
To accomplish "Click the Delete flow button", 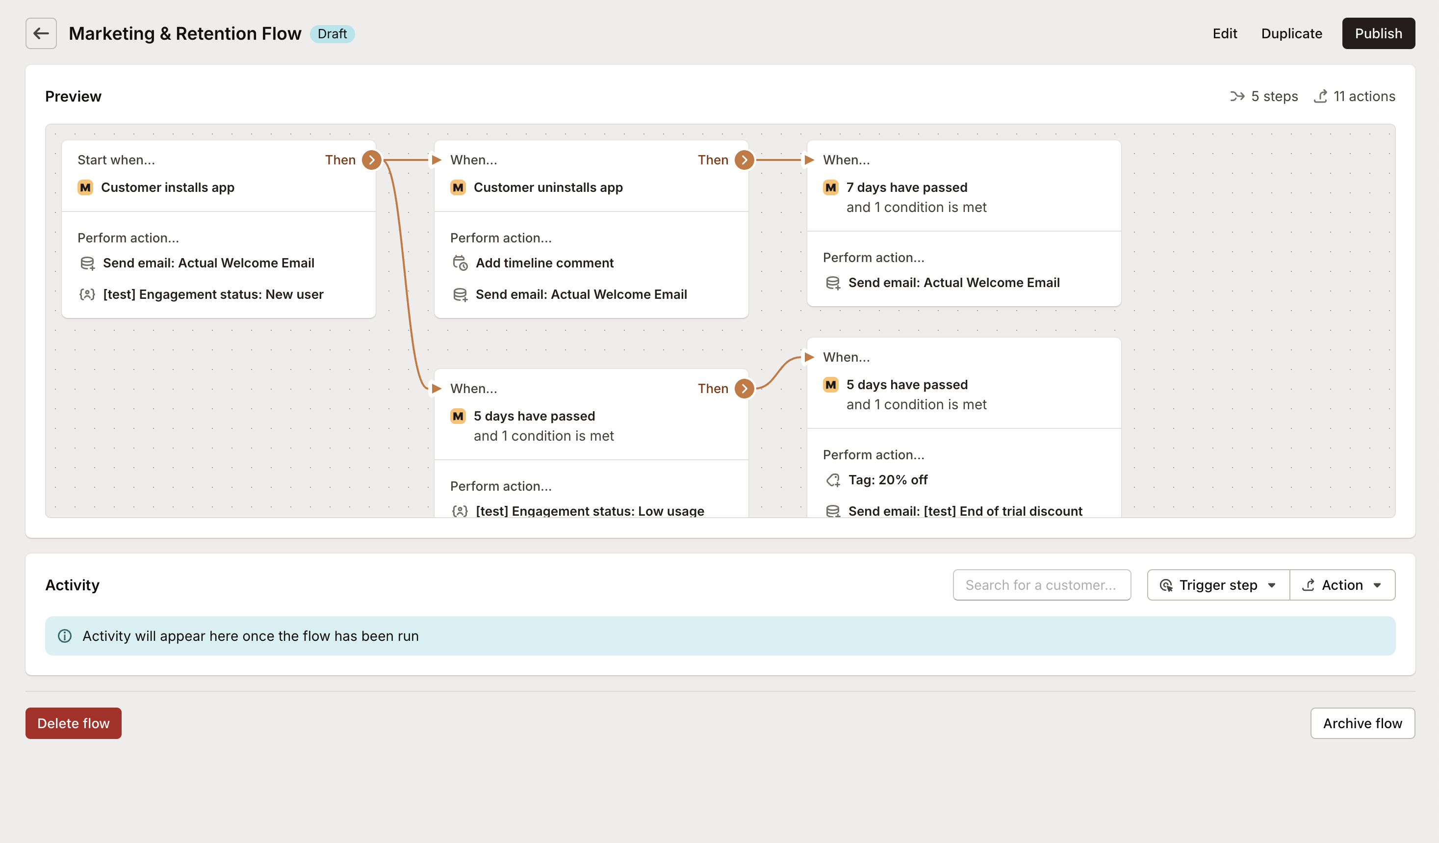I will coord(73,723).
